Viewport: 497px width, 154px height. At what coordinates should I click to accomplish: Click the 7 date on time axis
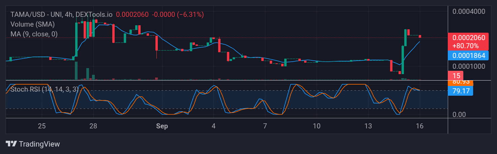(265, 126)
